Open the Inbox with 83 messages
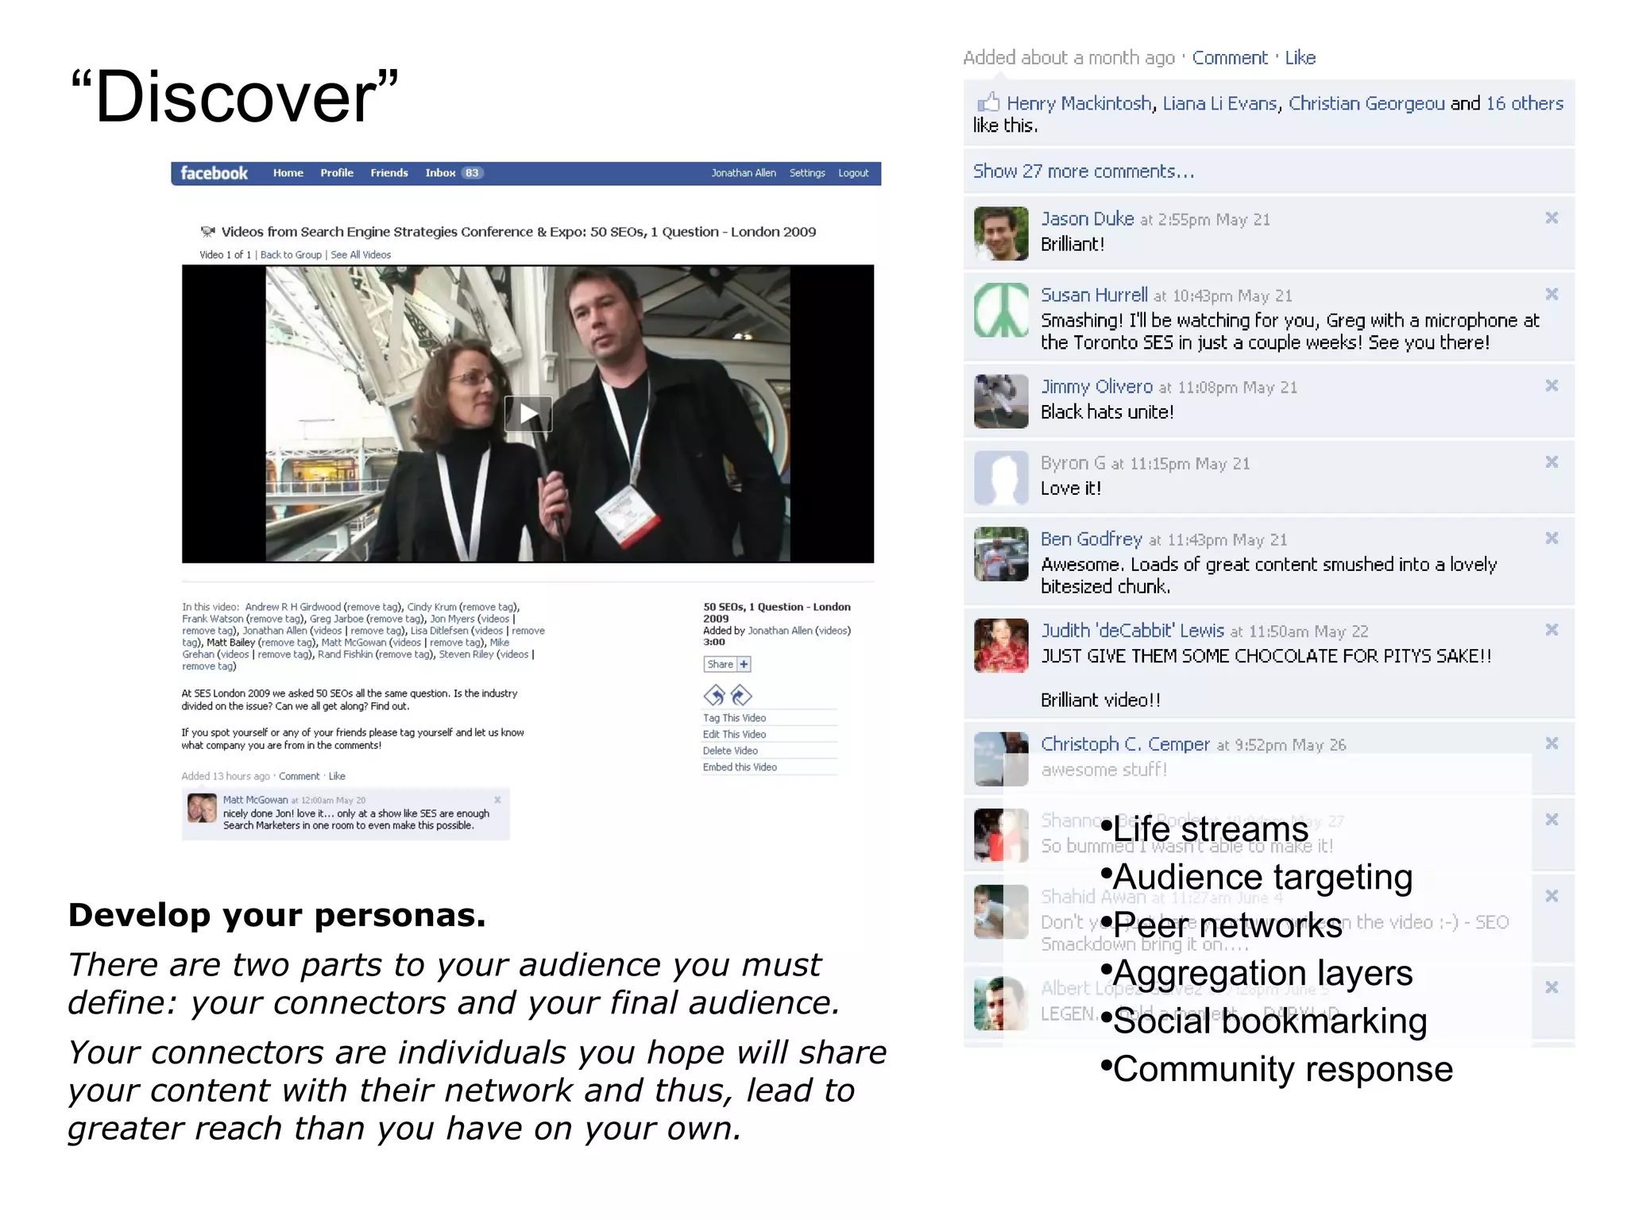The image size is (1627, 1220). coord(454,173)
